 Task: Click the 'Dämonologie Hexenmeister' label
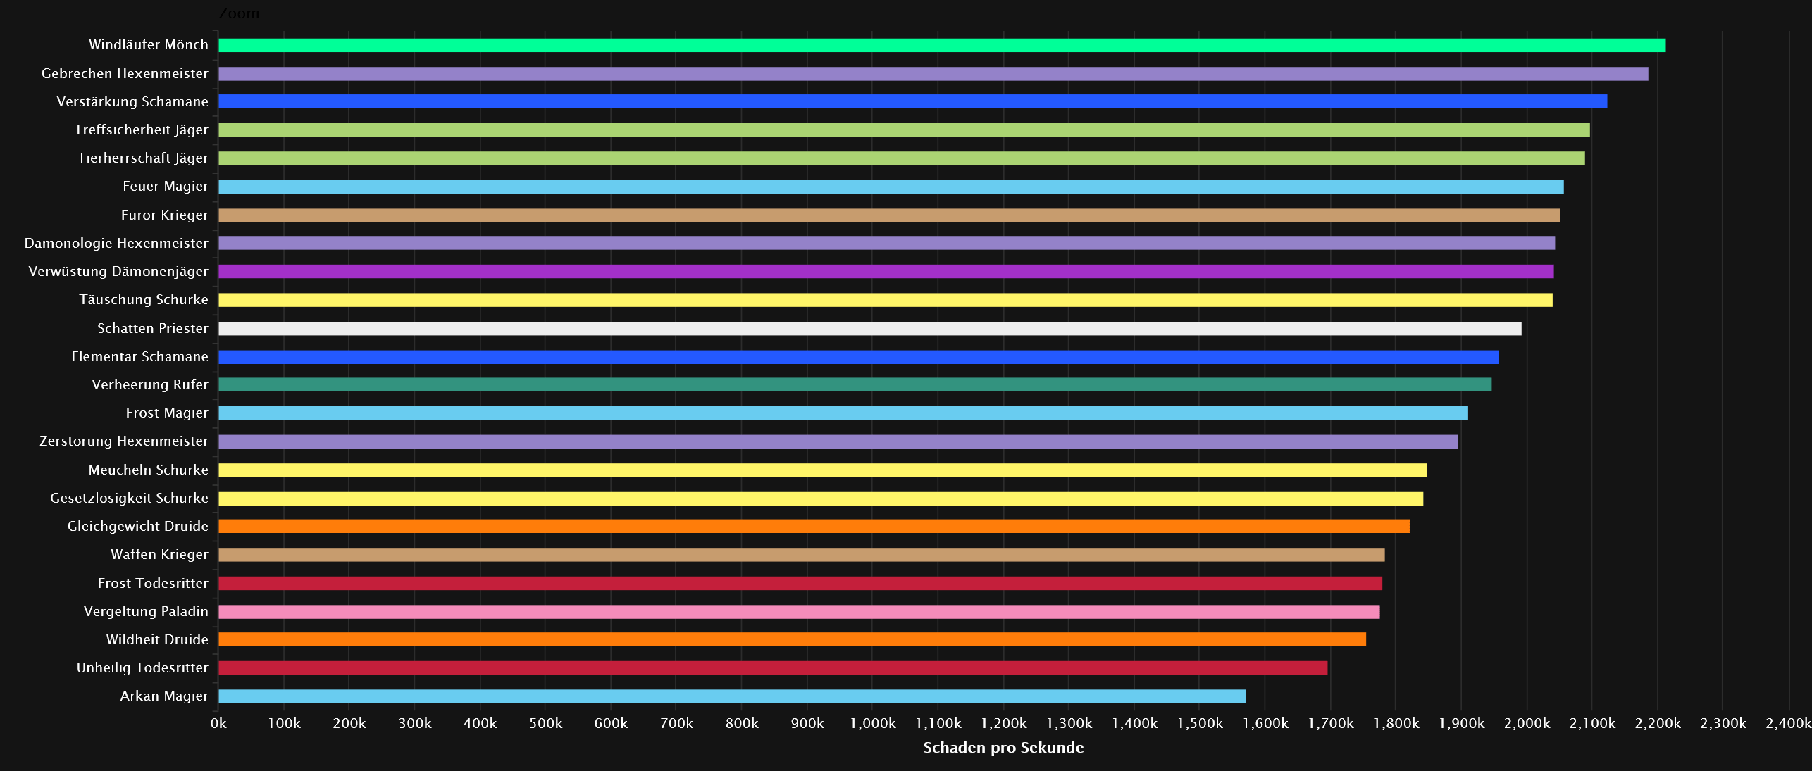coord(116,243)
